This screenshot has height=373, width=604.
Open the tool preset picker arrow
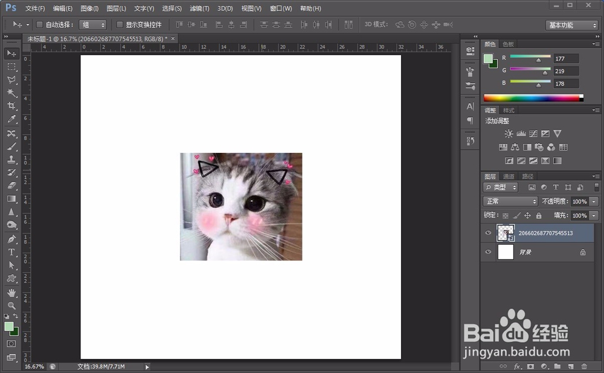[28, 25]
